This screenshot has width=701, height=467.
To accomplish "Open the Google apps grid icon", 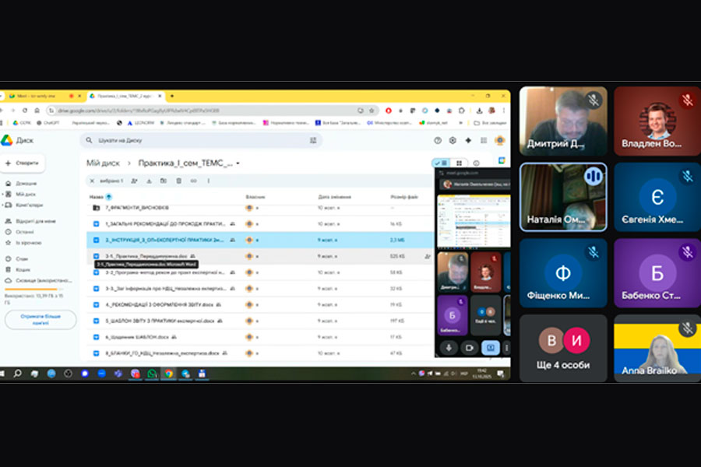I will point(484,140).
